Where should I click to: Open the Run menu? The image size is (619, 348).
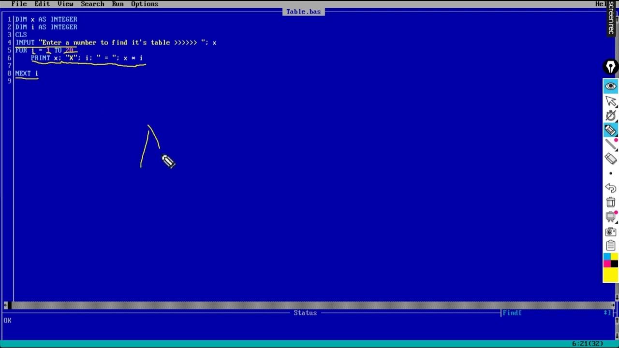point(118,4)
